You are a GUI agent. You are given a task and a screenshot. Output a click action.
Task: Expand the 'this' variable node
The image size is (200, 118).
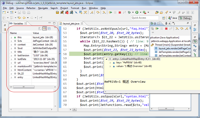pos(11,37)
